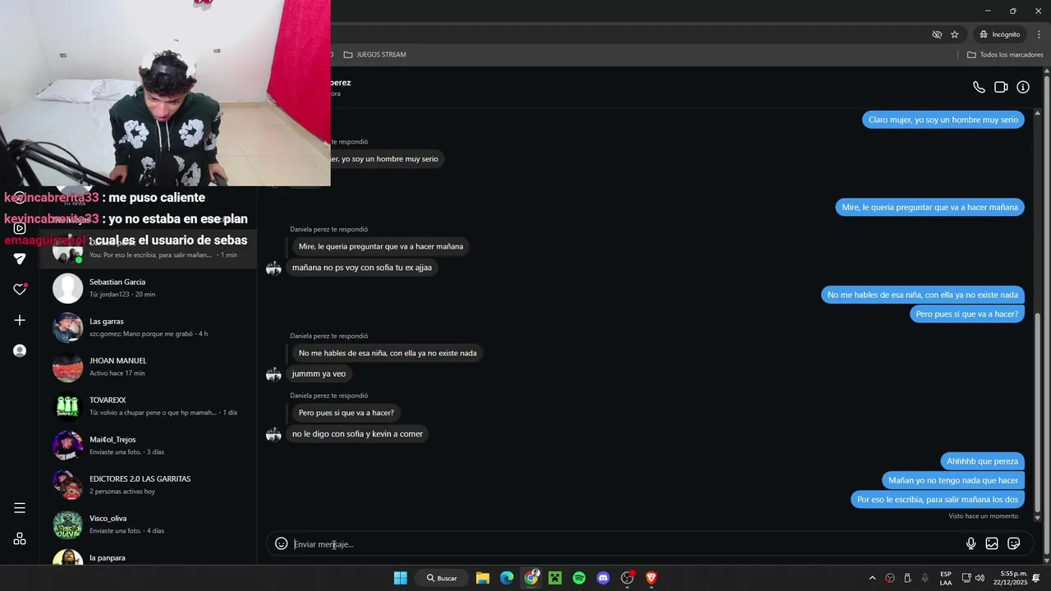
Task: Open the Visco_oliva conversation
Action: [x=149, y=525]
